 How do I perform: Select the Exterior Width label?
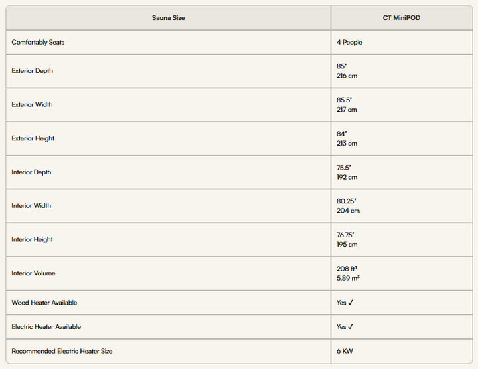[x=32, y=104]
